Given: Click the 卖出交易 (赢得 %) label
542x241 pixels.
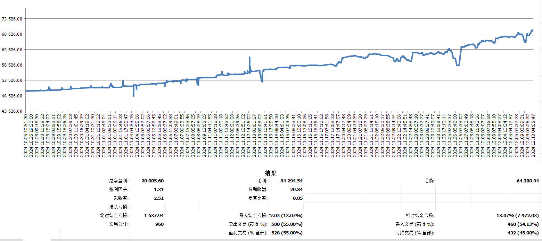Looking at the screenshot, I should pos(248,224).
